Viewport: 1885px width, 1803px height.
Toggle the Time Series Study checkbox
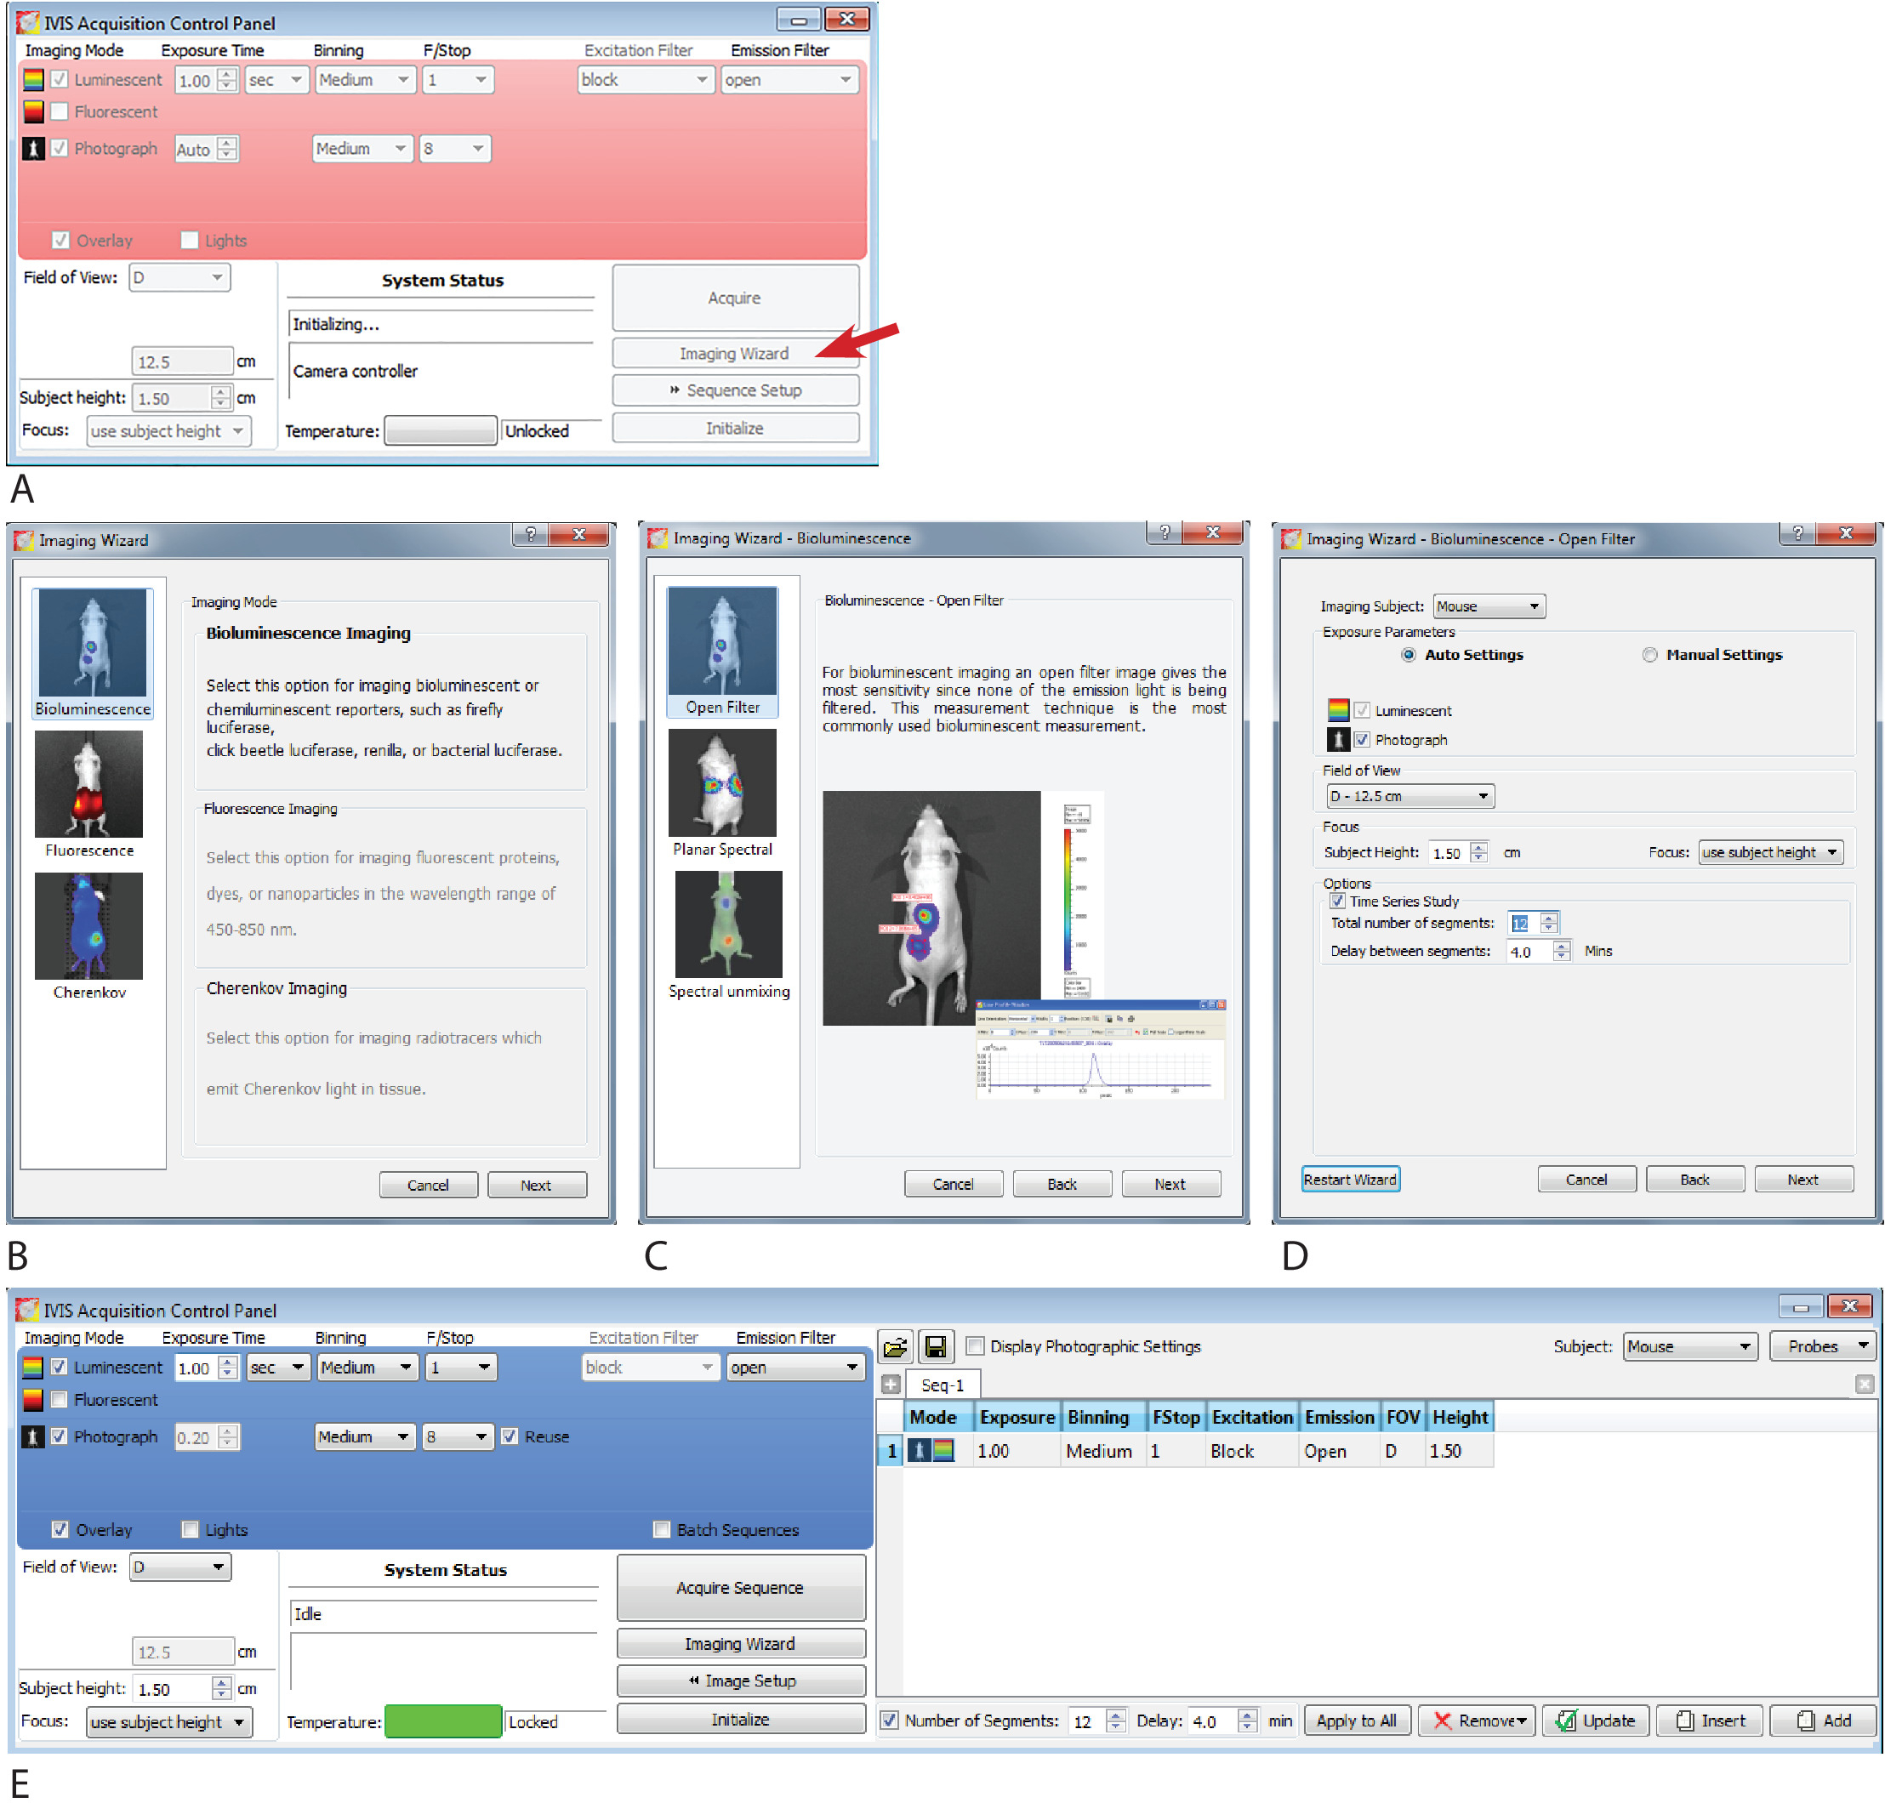point(1337,901)
